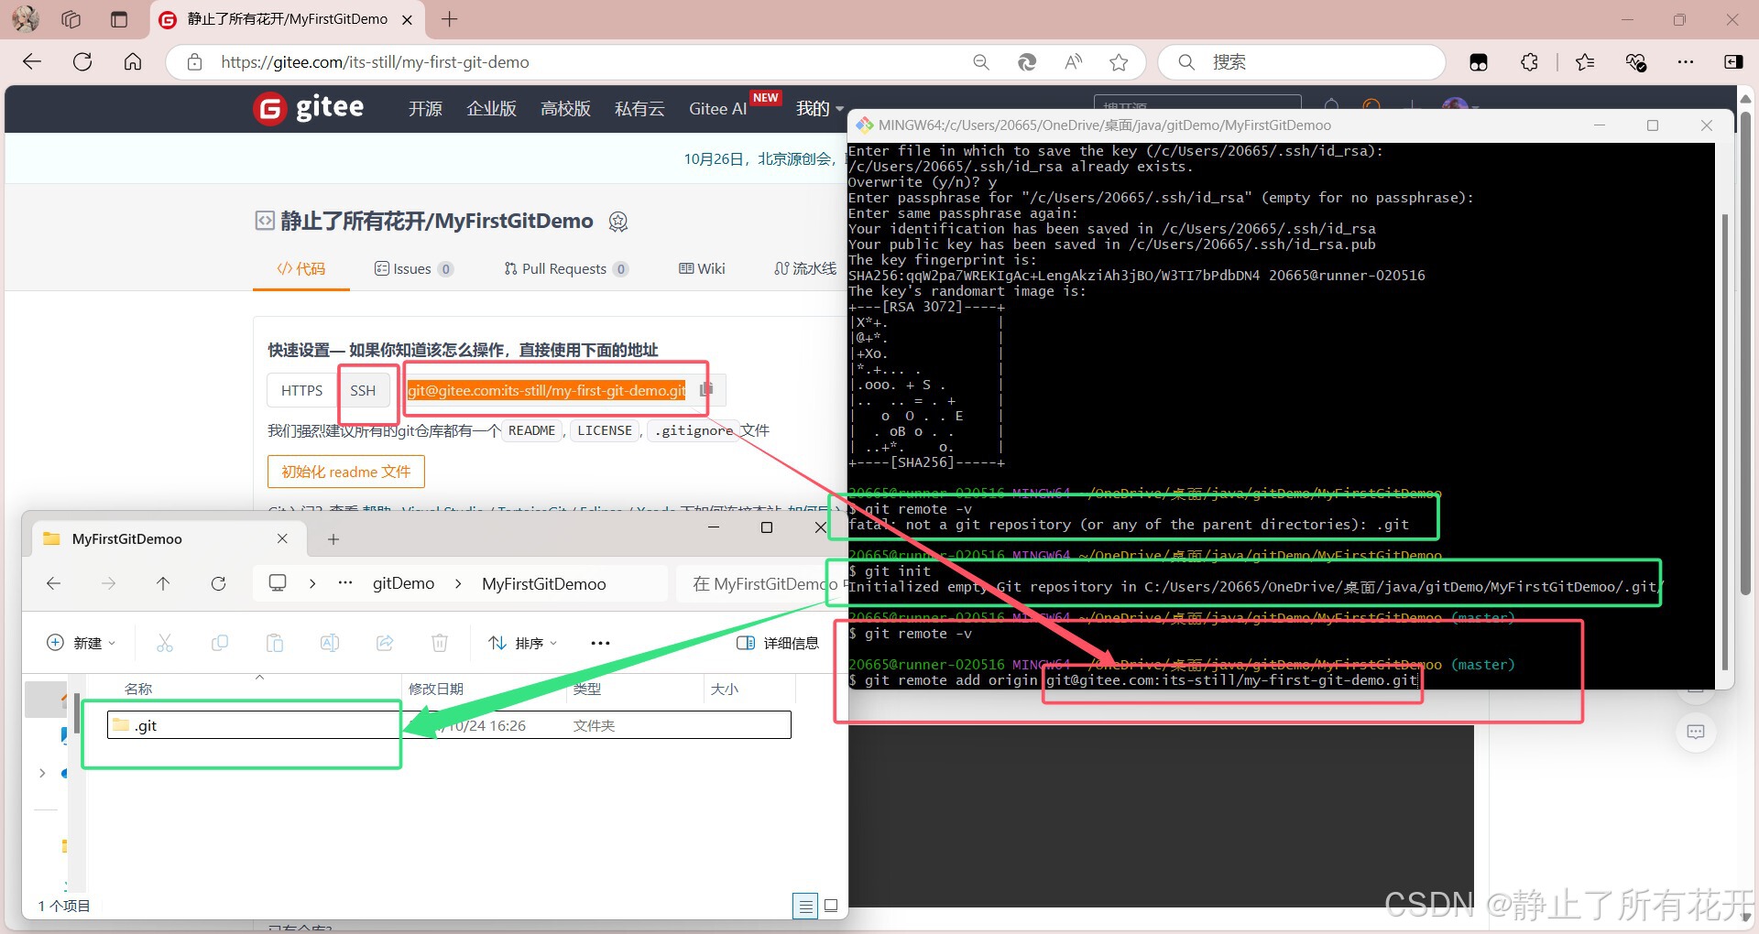The width and height of the screenshot is (1759, 934).
Task: Click the rename icon in File Explorer
Action: [330, 643]
